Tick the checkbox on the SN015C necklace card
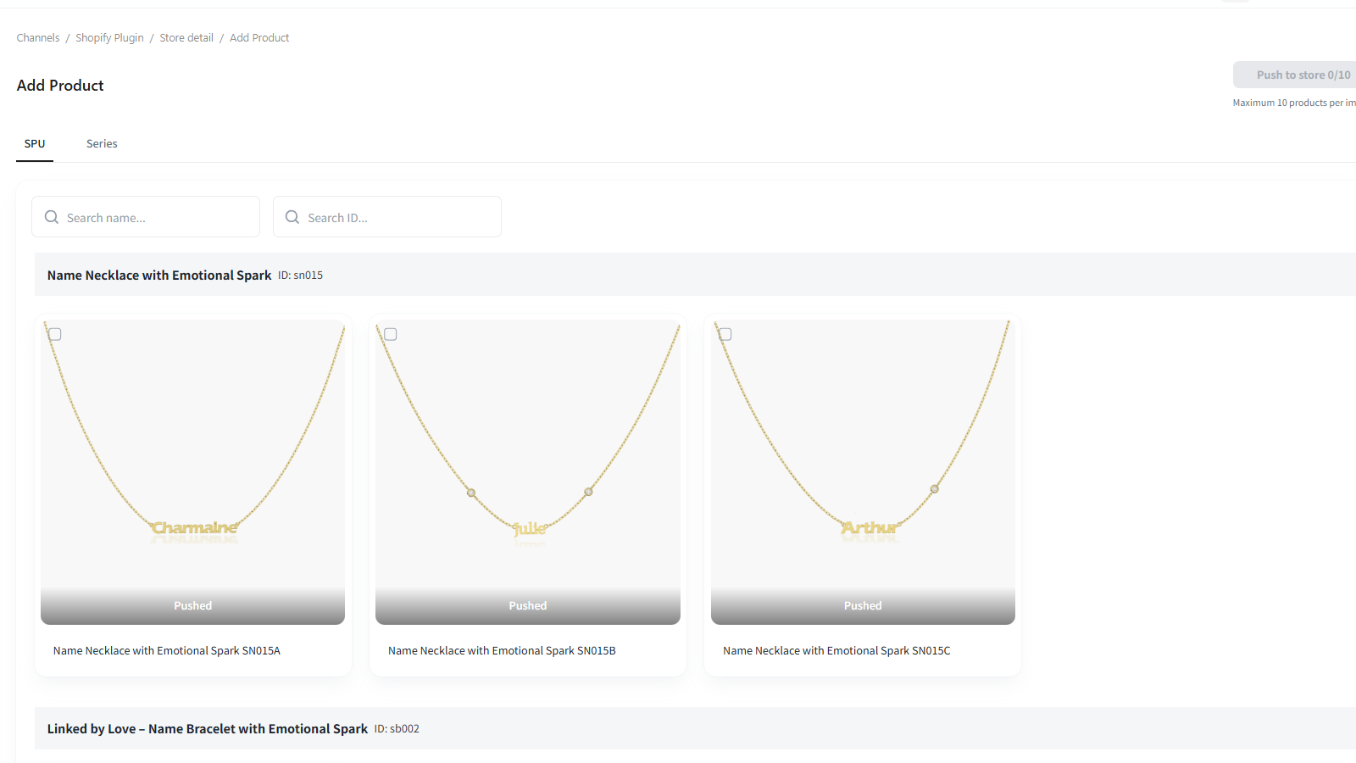 (725, 334)
